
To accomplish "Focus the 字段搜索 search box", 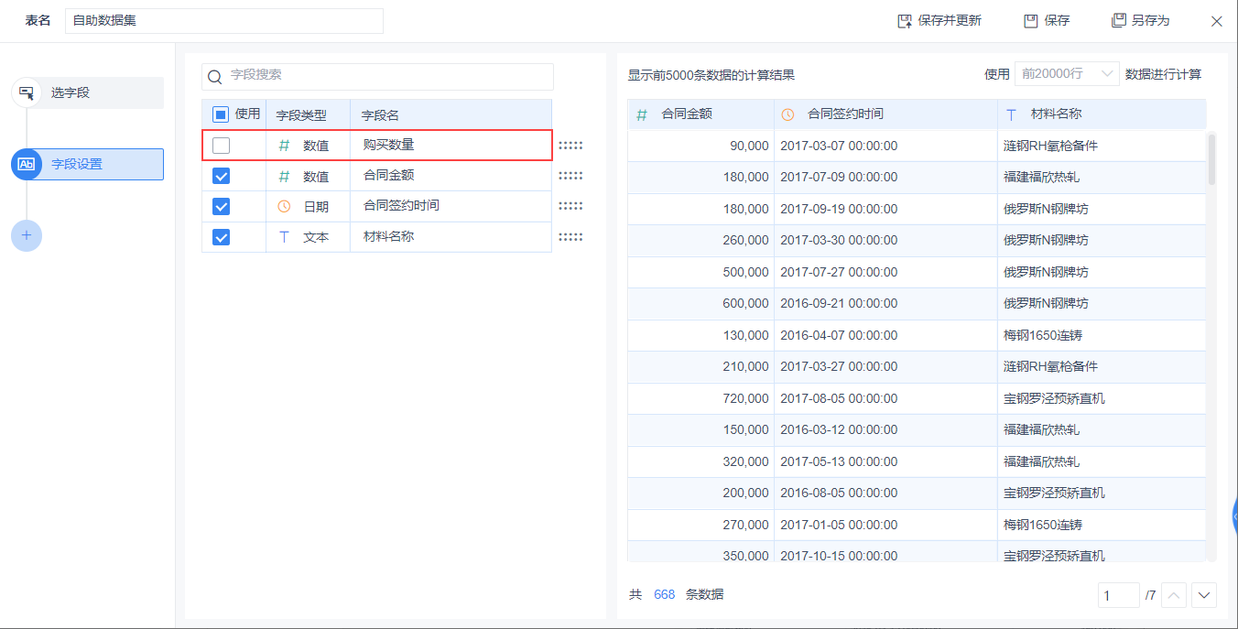I will coord(377,76).
